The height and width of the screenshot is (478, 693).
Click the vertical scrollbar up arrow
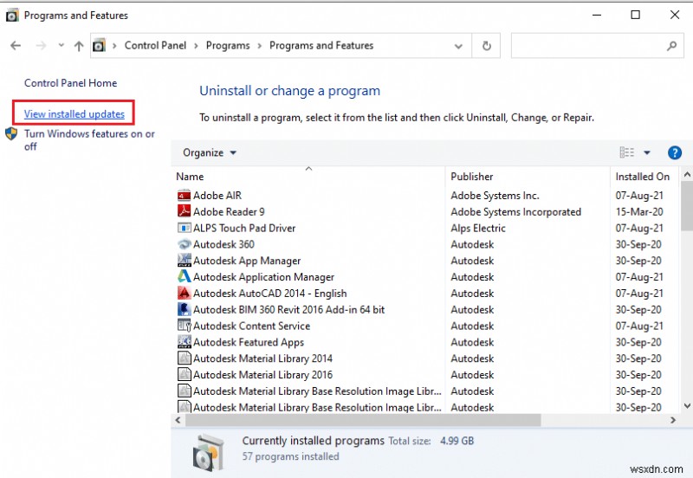687,175
